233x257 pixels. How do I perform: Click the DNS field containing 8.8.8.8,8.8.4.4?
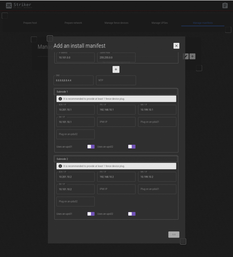73,80
